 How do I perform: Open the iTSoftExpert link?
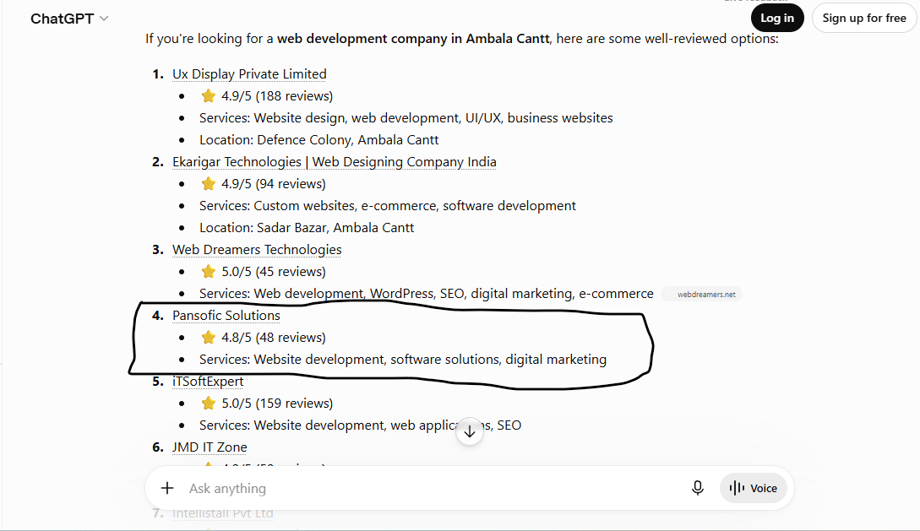point(208,382)
